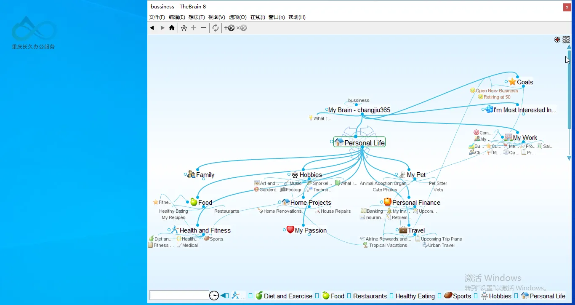Click the clock history icon beside search box

click(x=214, y=295)
